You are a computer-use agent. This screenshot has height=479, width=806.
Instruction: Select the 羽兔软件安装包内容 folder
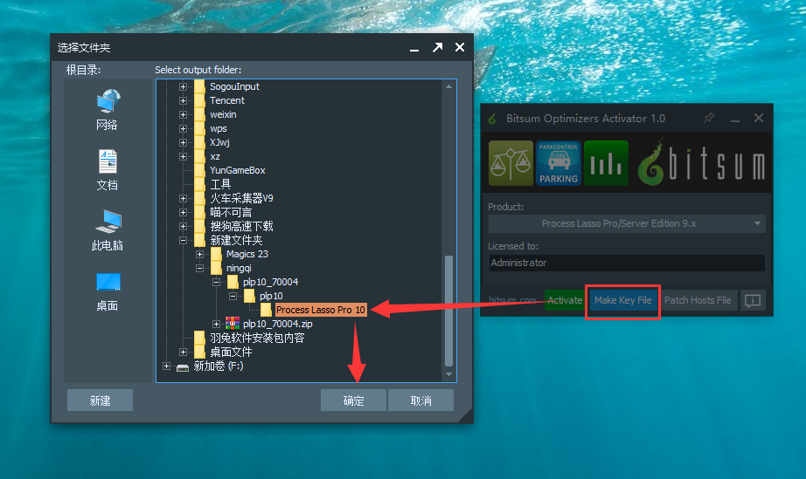tap(257, 338)
